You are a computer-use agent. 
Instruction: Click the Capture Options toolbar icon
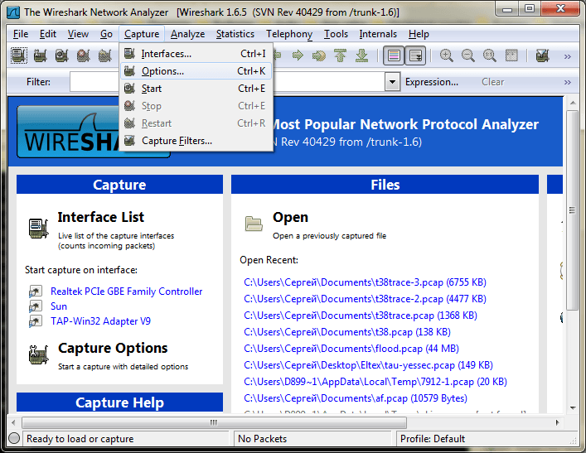40,56
